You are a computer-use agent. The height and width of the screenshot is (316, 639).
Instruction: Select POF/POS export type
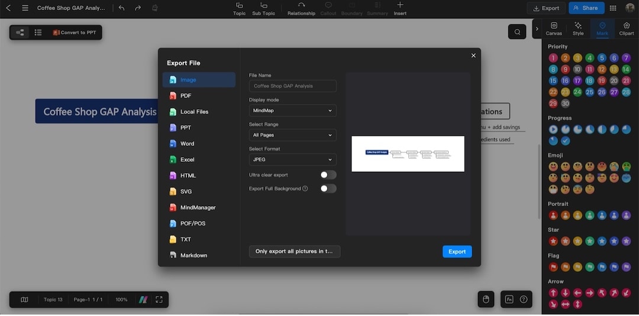tap(199, 223)
